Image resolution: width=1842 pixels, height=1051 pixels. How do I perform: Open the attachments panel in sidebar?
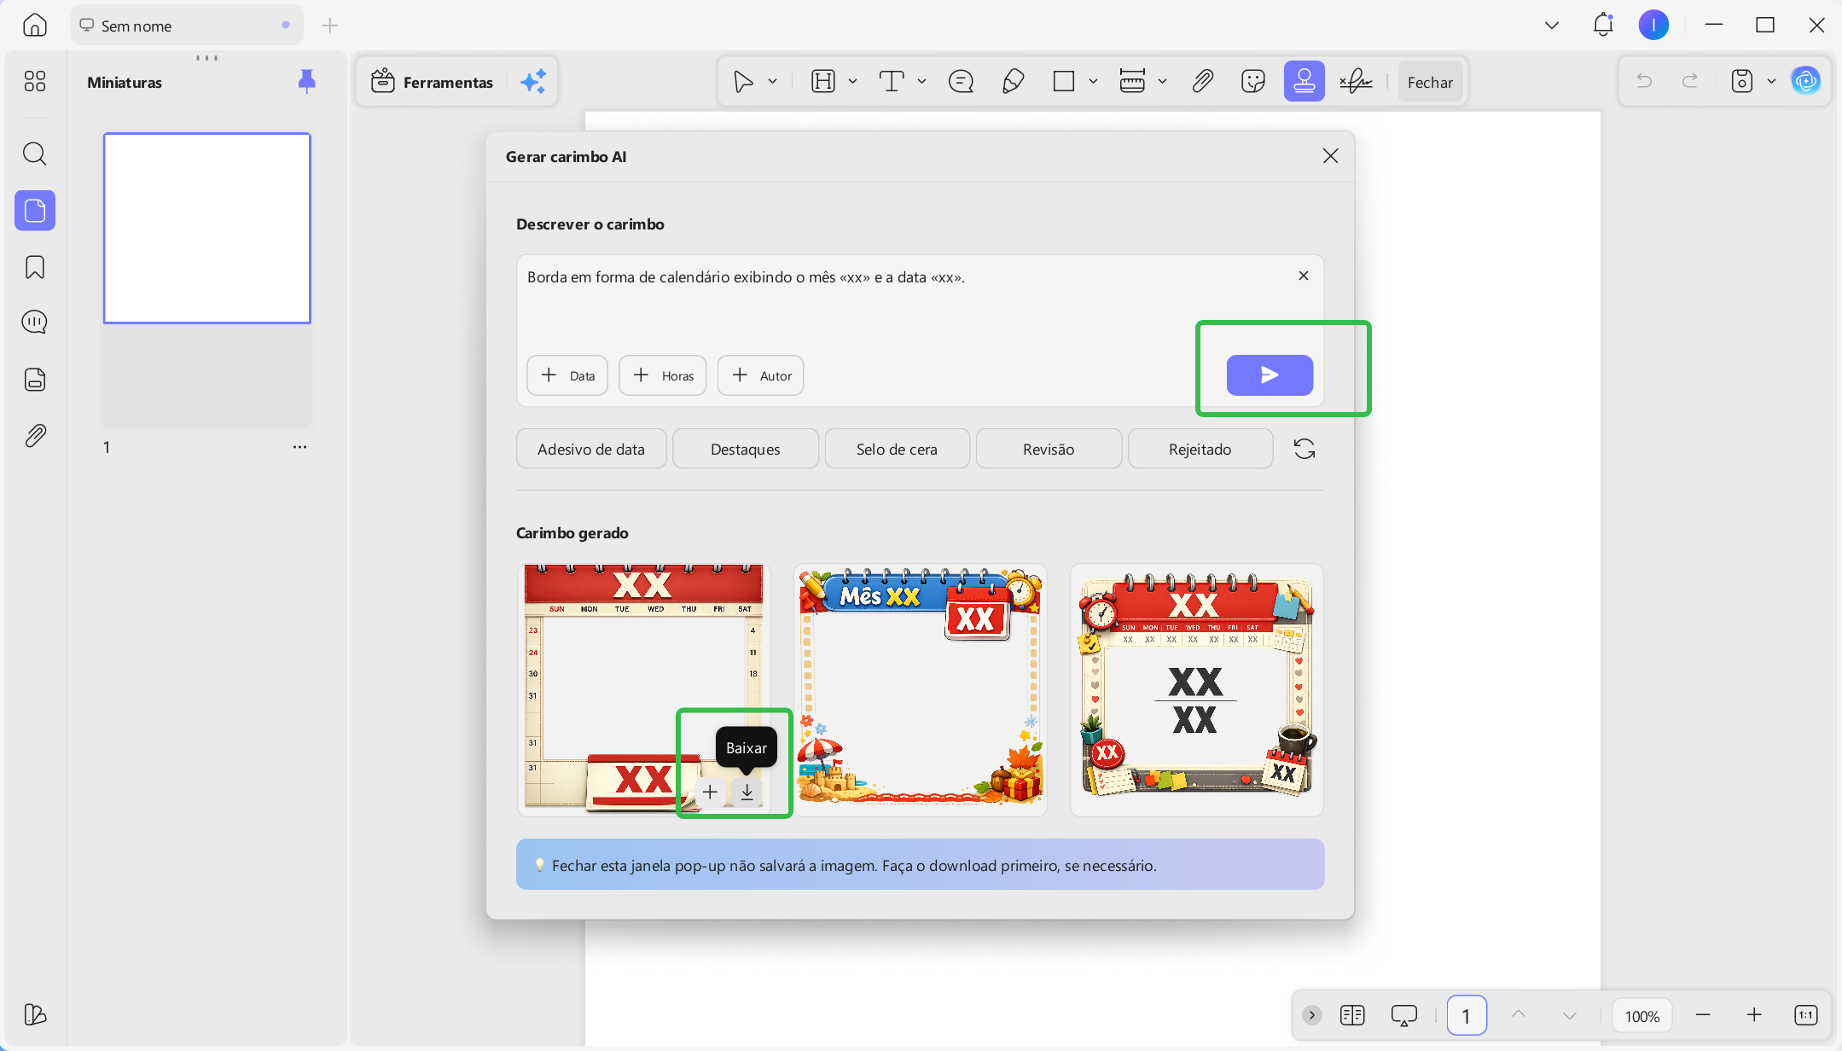point(35,436)
